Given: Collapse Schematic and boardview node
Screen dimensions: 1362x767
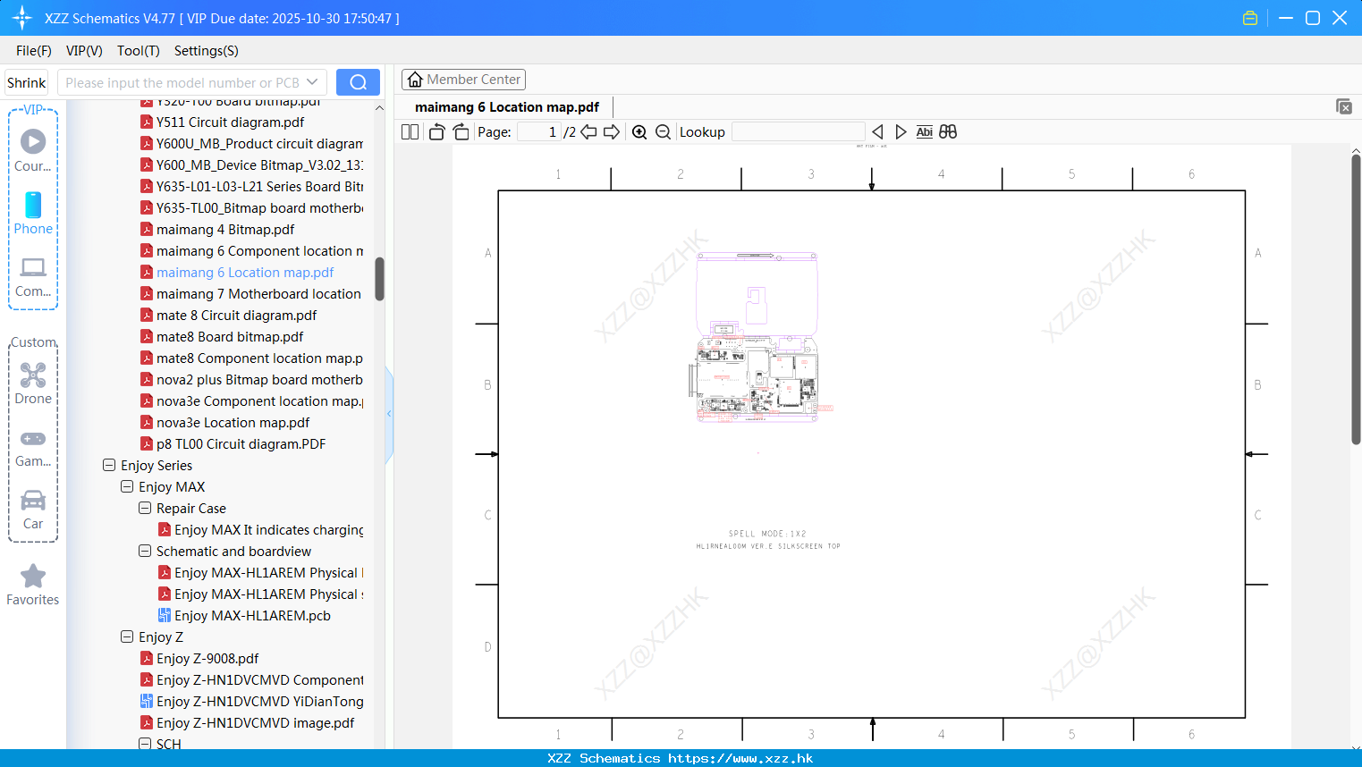Looking at the screenshot, I should tap(145, 551).
